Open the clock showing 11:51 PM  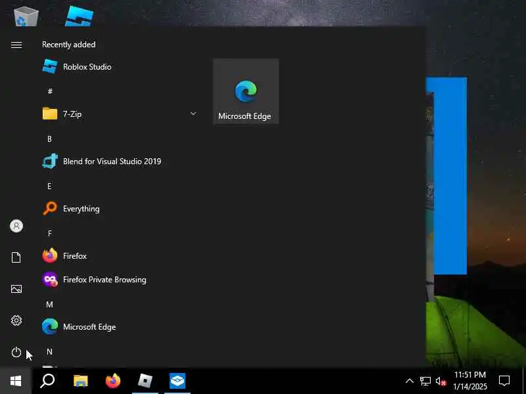click(x=470, y=381)
